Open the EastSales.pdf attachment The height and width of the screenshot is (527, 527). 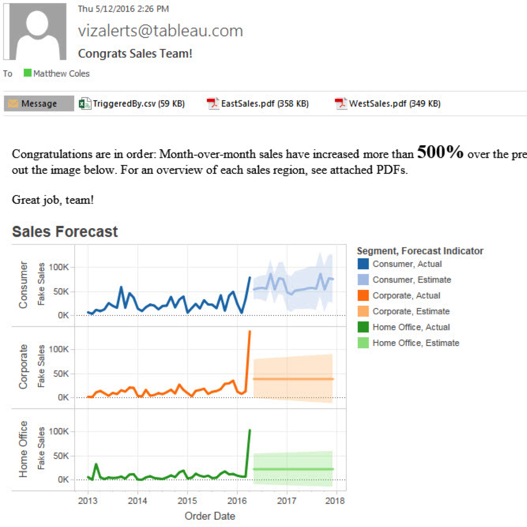(265, 104)
